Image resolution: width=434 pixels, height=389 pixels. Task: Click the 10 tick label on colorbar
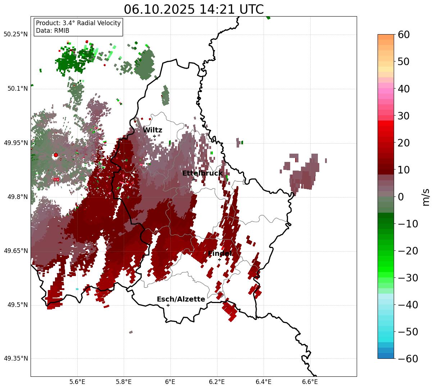tap(403, 170)
